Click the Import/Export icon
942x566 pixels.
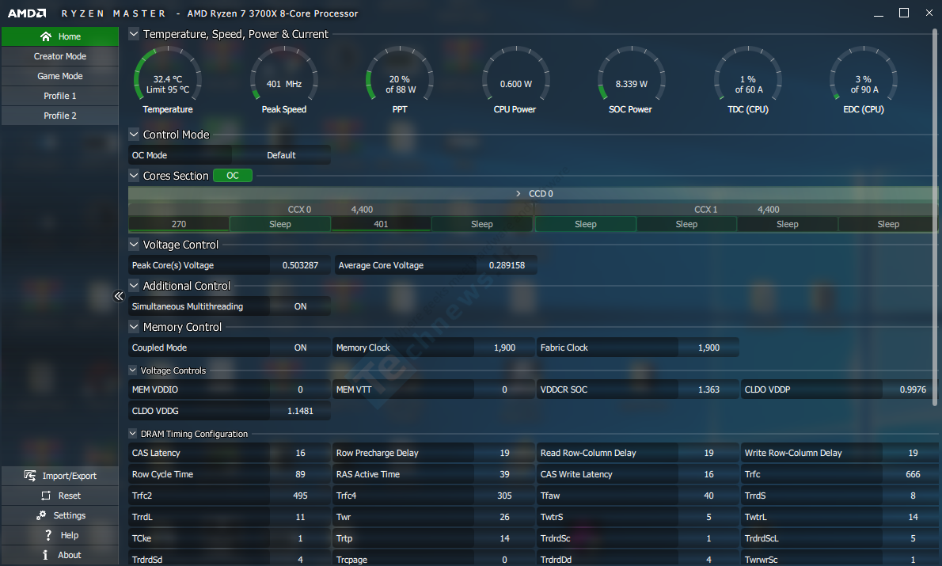30,476
